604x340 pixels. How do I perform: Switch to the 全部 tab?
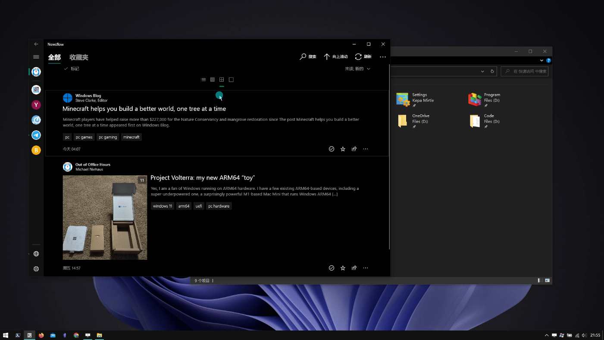point(54,57)
